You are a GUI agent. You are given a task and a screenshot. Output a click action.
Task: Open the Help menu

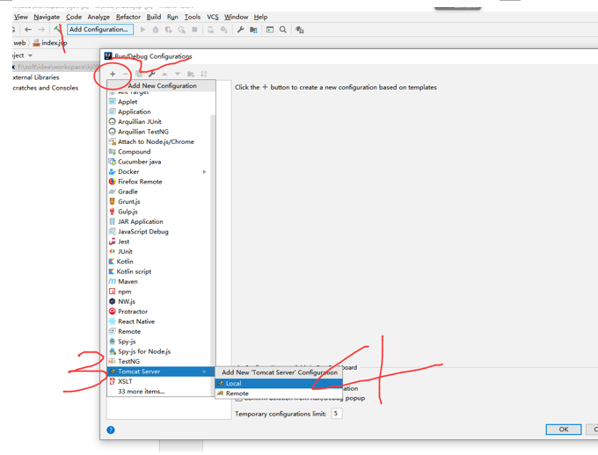coord(260,17)
